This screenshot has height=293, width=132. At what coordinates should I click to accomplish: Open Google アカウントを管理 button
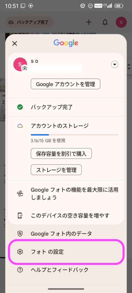(66, 84)
